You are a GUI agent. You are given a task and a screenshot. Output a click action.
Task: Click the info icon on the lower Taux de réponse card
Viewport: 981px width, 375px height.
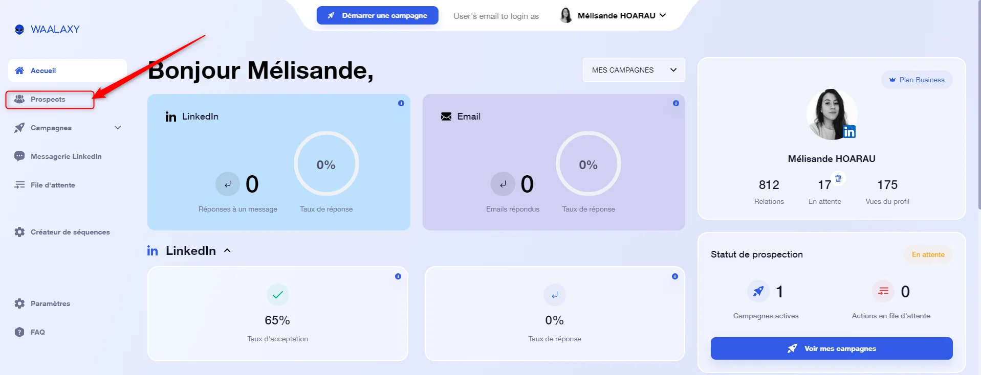(675, 276)
